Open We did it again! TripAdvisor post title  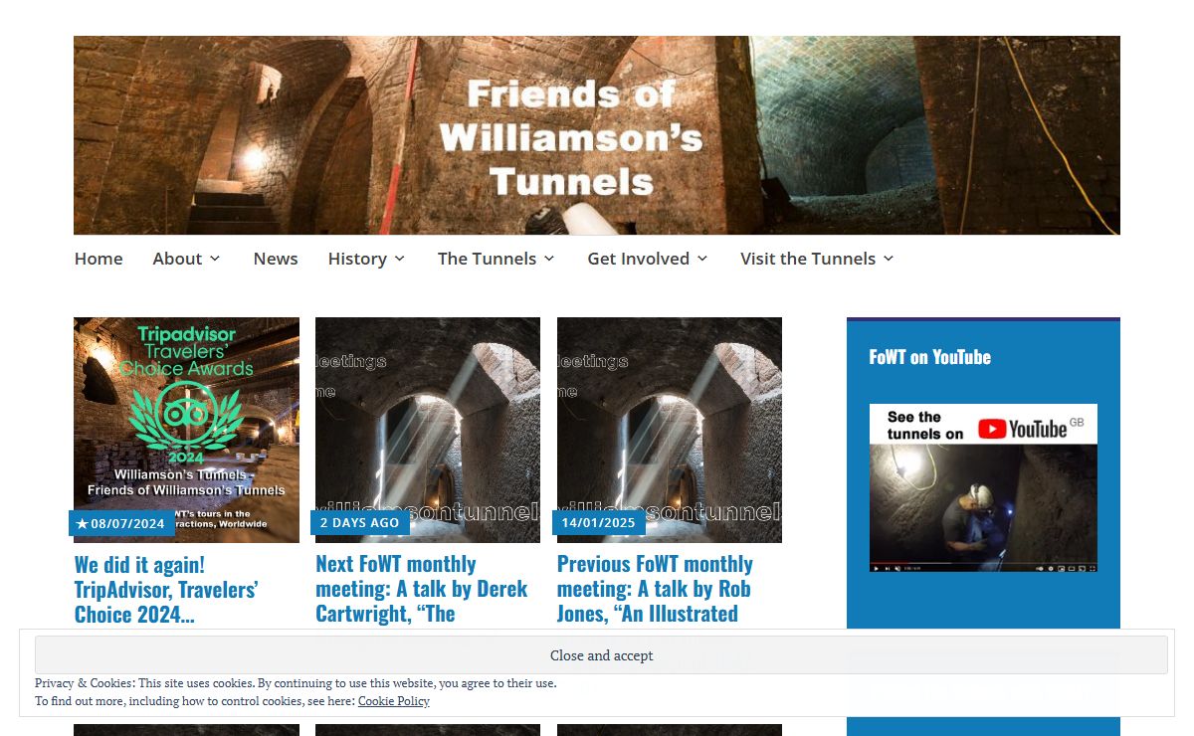pyautogui.click(x=166, y=590)
